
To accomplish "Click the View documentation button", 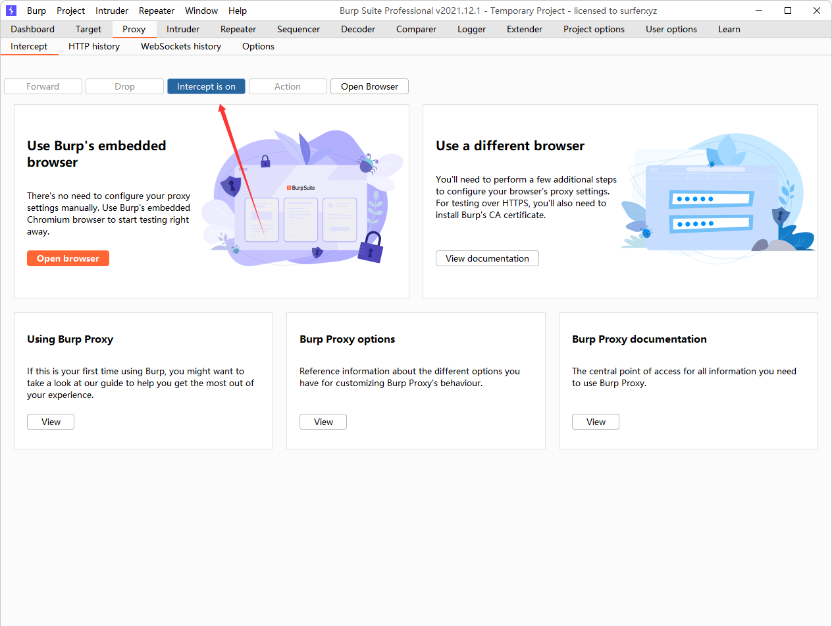I will pos(487,258).
